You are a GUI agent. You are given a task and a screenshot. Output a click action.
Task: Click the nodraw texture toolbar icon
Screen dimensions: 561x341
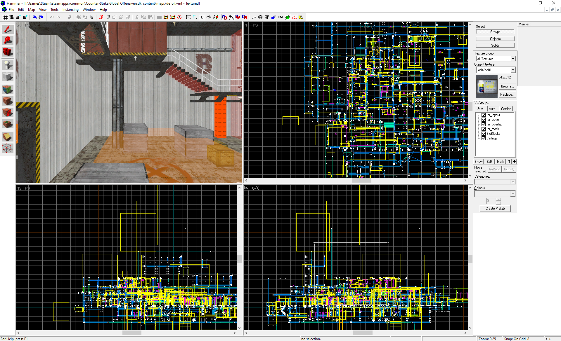point(294,17)
